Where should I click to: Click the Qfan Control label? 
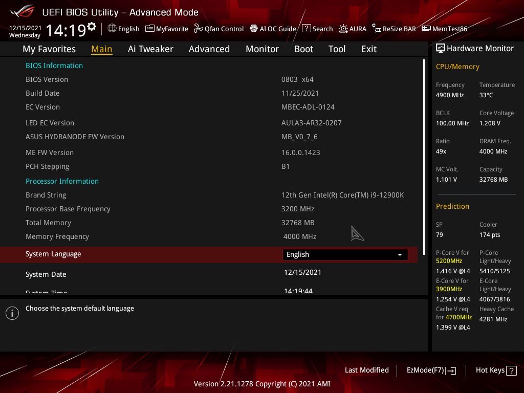point(224,29)
